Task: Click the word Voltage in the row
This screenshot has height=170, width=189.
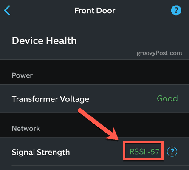Action: pyautogui.click(x=74, y=99)
